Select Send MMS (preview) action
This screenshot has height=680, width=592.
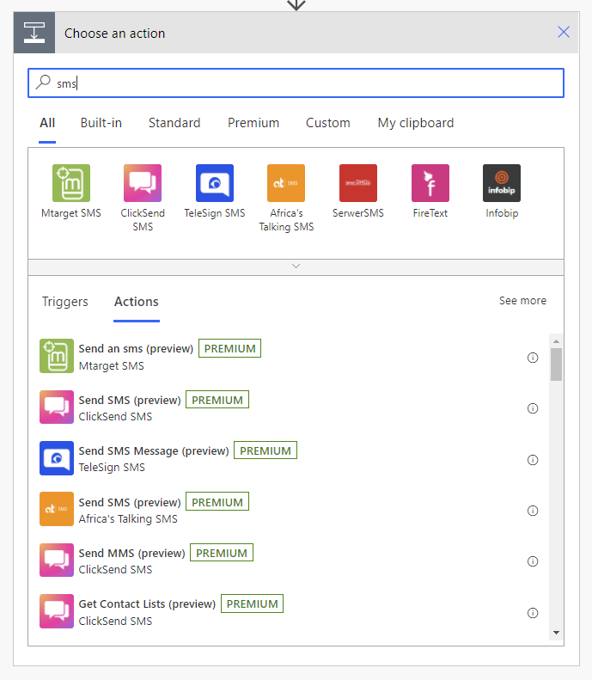coord(131,554)
